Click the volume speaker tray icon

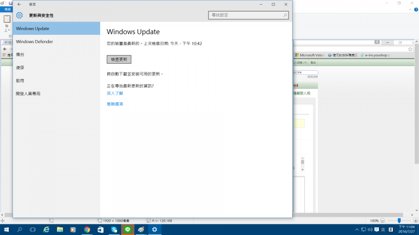[370, 229]
